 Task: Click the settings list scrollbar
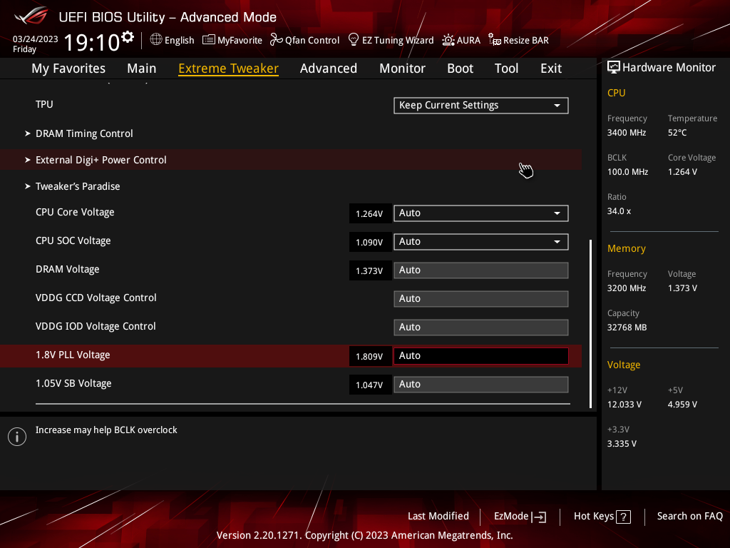tap(591, 324)
